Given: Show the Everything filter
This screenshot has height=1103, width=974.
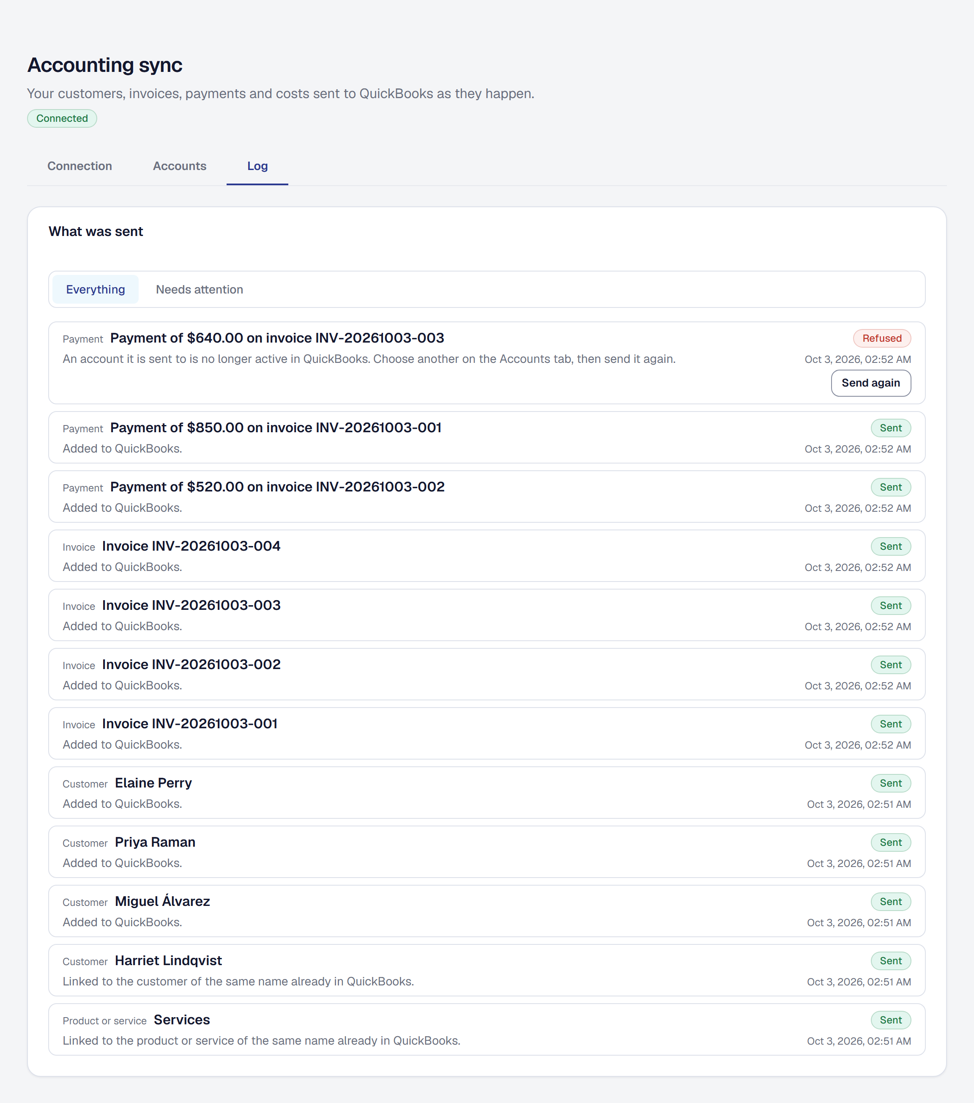Looking at the screenshot, I should 96,289.
